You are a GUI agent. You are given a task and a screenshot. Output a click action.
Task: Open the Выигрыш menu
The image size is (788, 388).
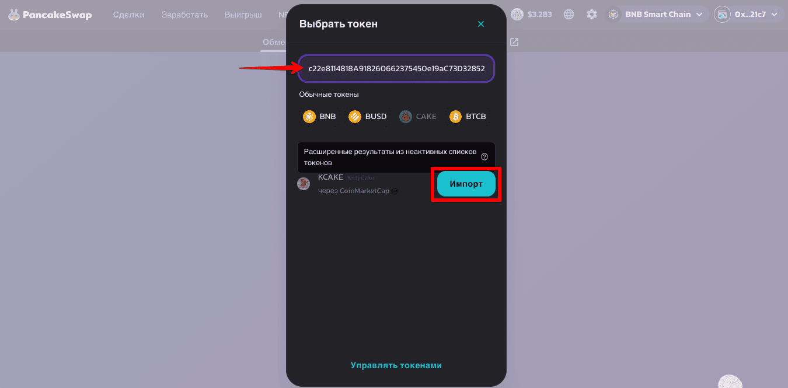(243, 15)
